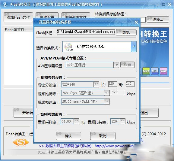Click the MP4 format badge in banner
The height and width of the screenshot is (161, 174).
[146, 71]
